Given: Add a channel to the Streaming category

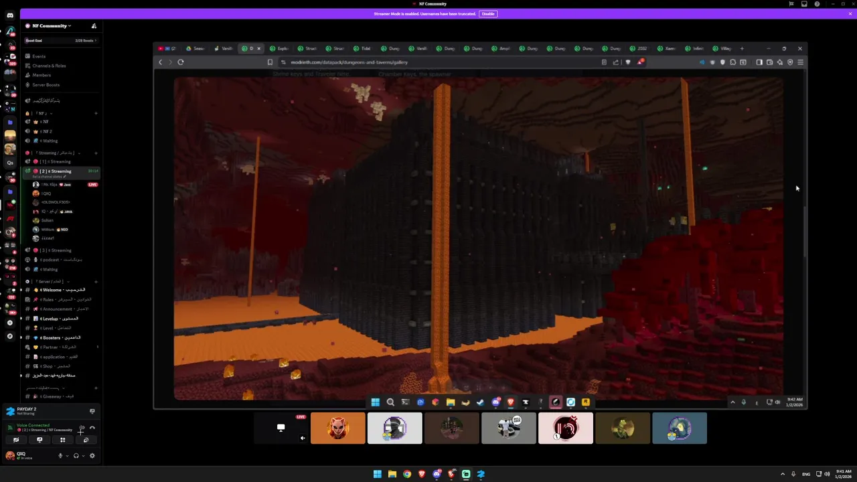Looking at the screenshot, I should point(96,153).
